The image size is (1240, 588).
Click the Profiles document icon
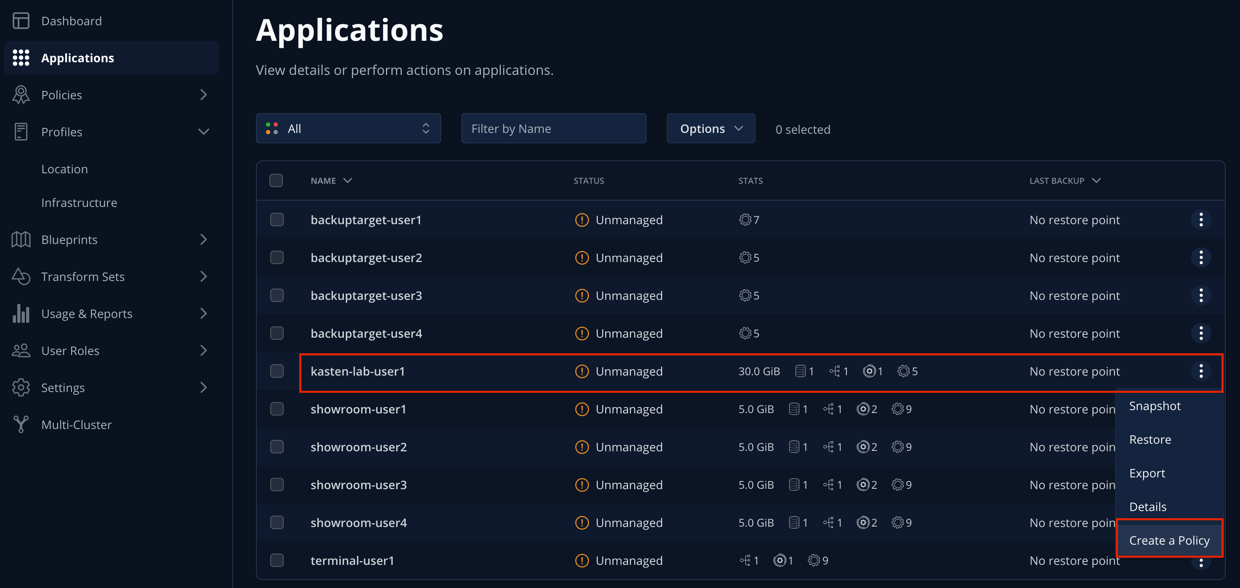[21, 132]
